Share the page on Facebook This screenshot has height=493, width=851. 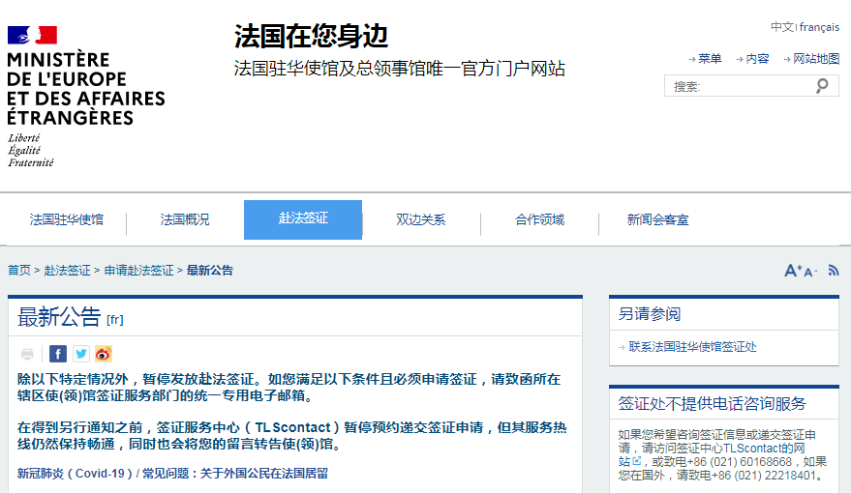58,354
